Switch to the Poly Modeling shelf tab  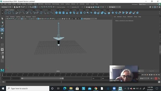[21, 10]
